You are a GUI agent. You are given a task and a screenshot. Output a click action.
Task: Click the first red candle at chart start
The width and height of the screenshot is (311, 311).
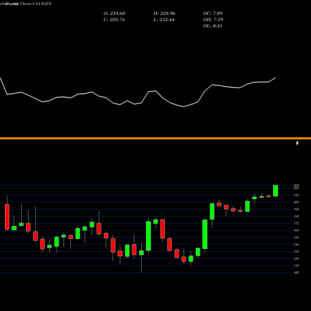[7, 217]
